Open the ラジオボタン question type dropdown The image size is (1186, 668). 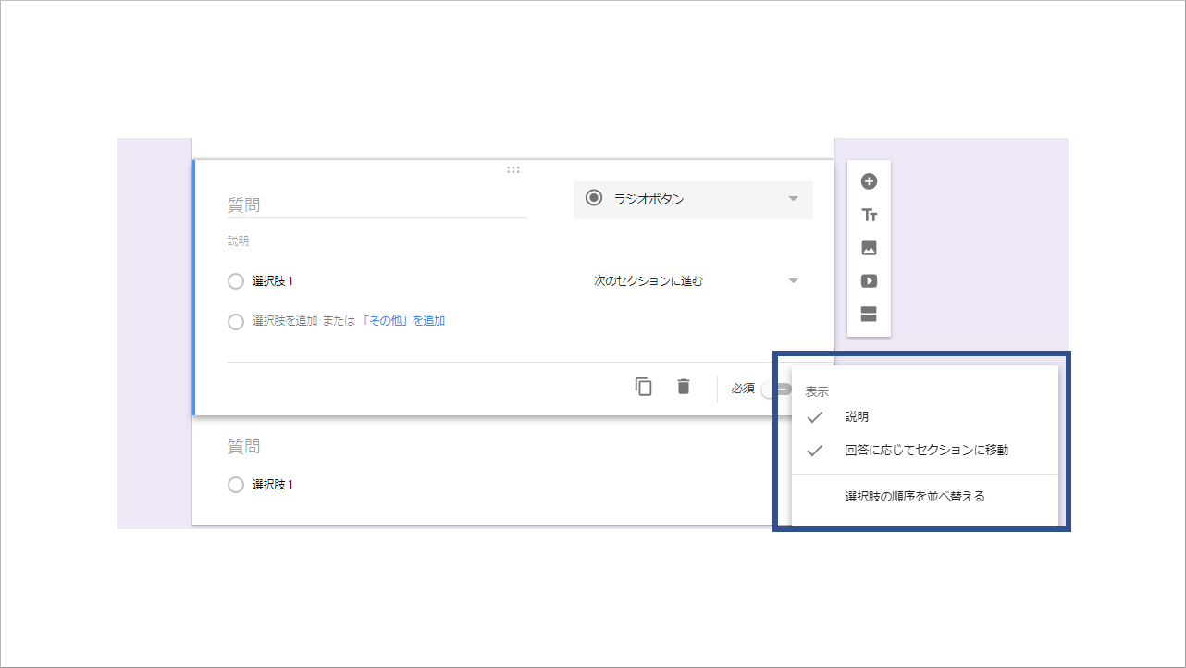693,199
